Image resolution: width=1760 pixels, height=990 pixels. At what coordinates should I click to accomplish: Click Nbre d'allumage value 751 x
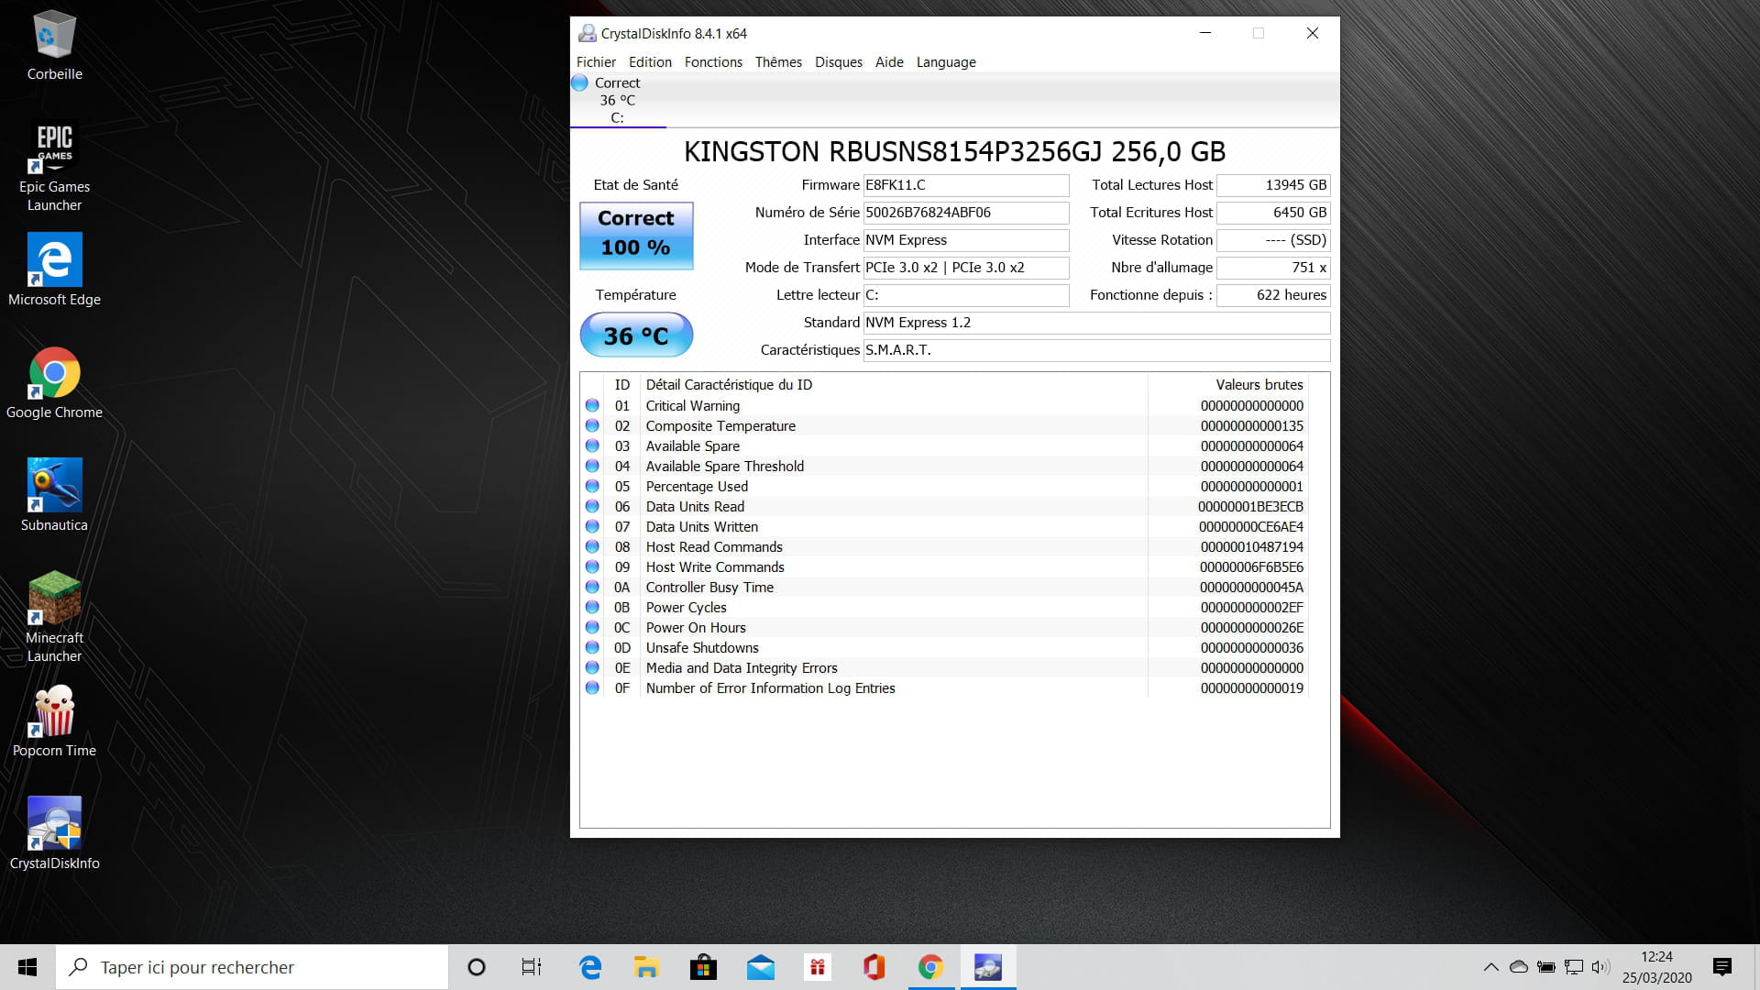click(1273, 268)
